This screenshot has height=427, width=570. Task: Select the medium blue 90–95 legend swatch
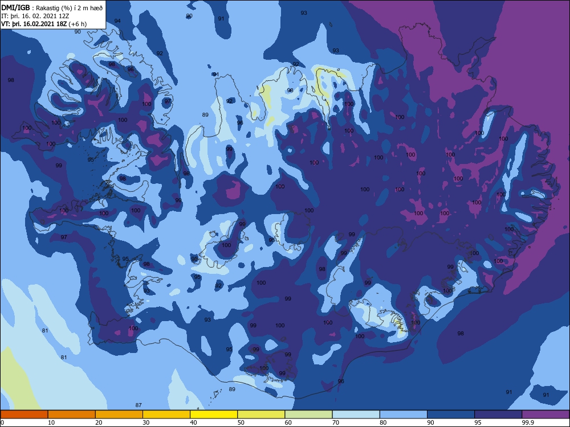(451, 414)
